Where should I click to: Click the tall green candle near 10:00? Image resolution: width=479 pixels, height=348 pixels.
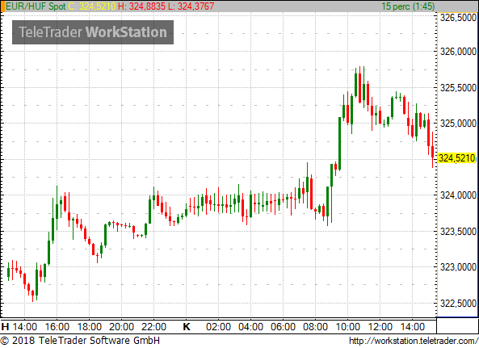click(339, 144)
